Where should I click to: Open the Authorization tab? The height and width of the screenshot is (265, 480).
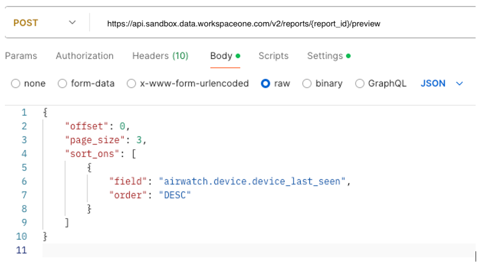pos(85,56)
